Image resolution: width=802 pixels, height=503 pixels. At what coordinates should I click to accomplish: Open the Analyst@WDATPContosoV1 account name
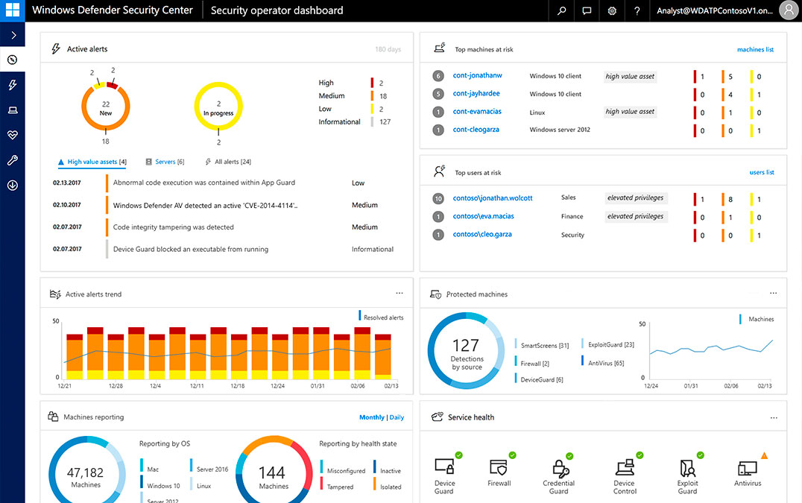click(x=715, y=10)
